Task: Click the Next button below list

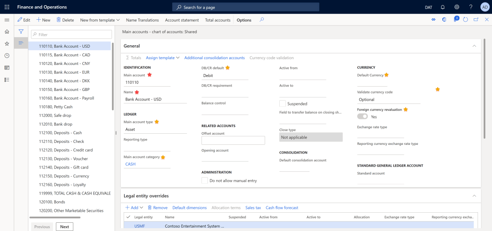Action: [x=65, y=227]
